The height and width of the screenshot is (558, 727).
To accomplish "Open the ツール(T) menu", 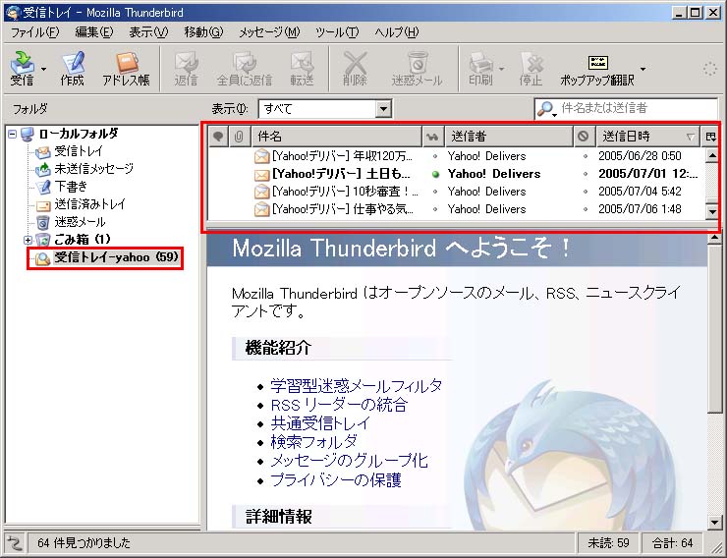I will tap(337, 32).
